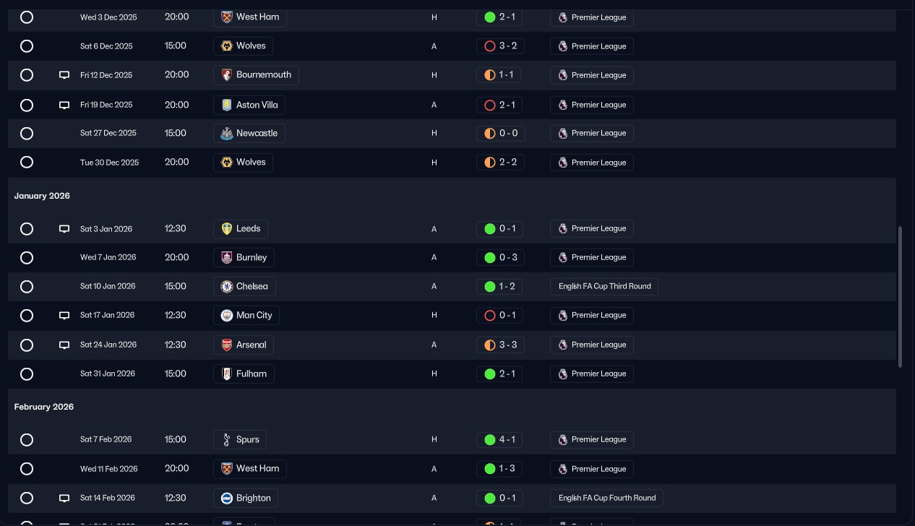Click the Man City club badge
The image size is (915, 526).
(227, 316)
